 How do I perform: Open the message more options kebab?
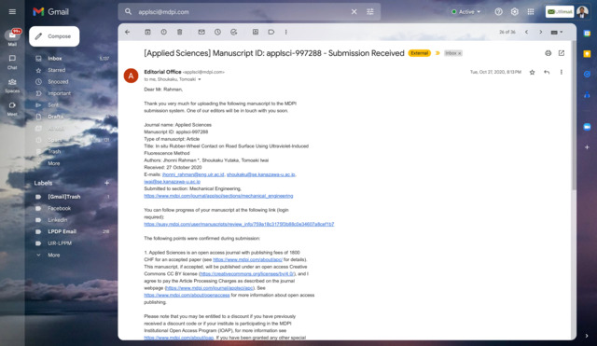(x=562, y=73)
